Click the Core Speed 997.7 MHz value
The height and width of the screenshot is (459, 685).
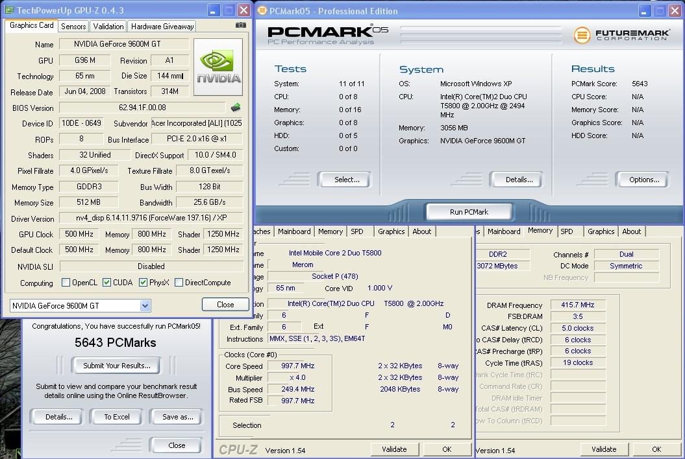297,366
